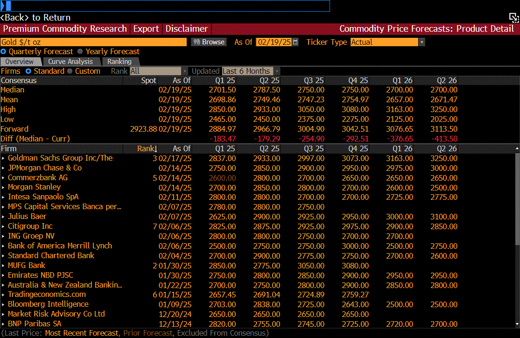Open the As Of calendar picker icon

295,42
